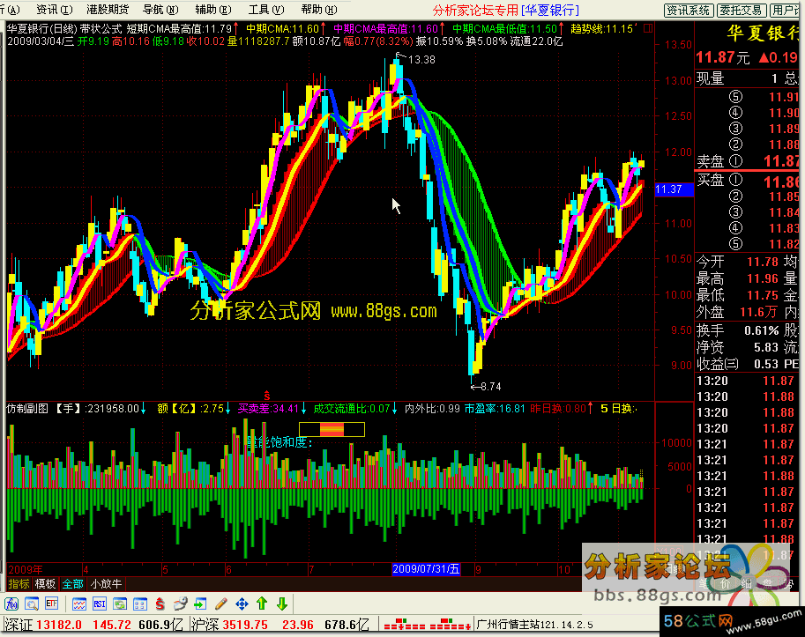805x637 pixels.
Task: Click the 现量 row in quote panel
Action: pyautogui.click(x=747, y=78)
